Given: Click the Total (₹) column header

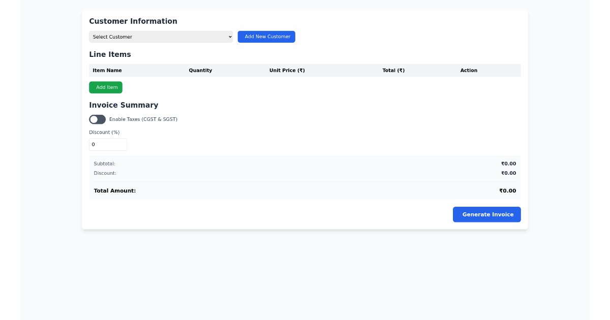Looking at the screenshot, I should [393, 70].
